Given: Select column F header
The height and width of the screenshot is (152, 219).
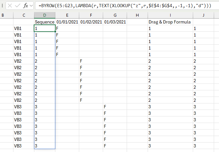Looking at the screenshot, I should point(91,15).
